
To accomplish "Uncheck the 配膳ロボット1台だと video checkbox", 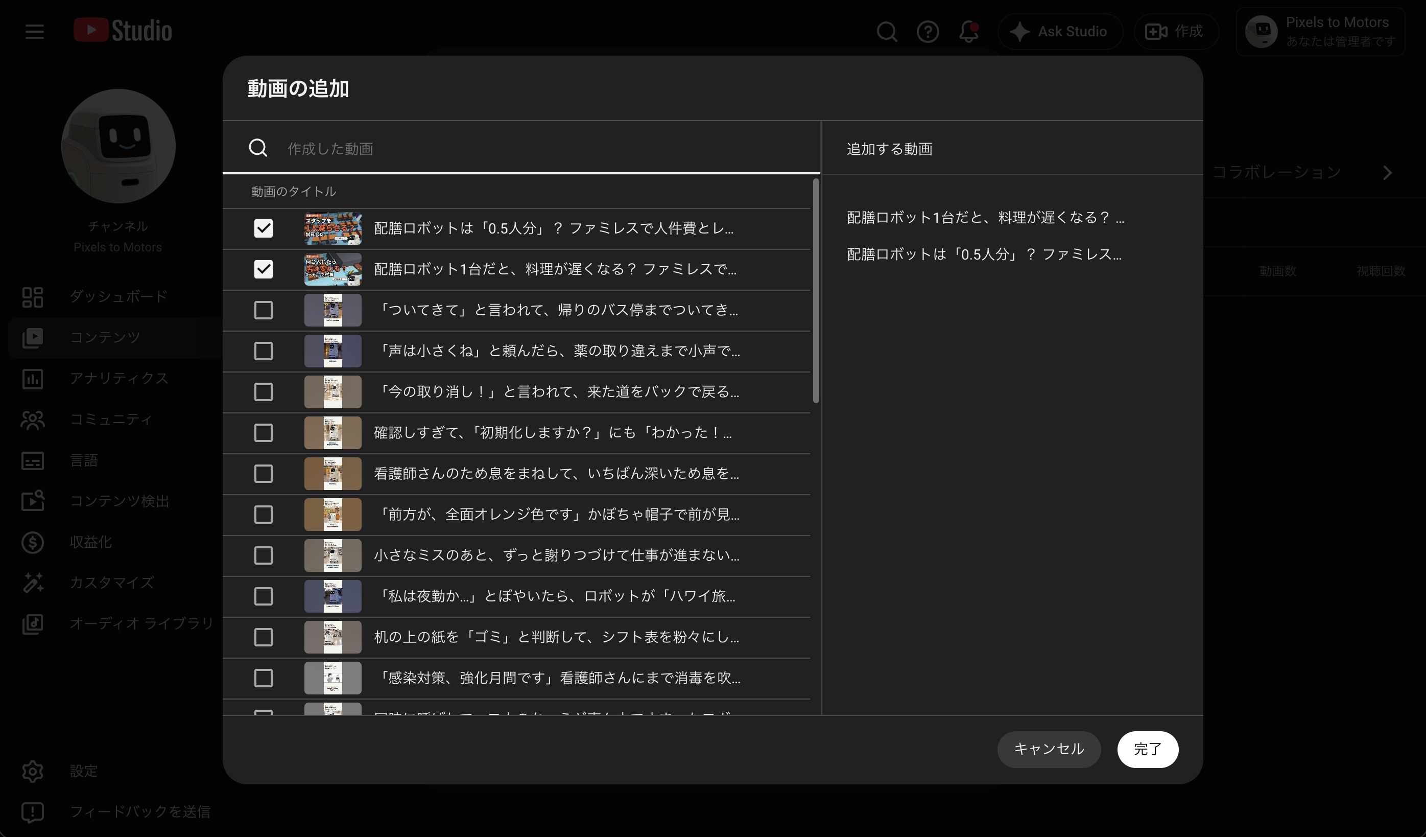I will tap(263, 269).
